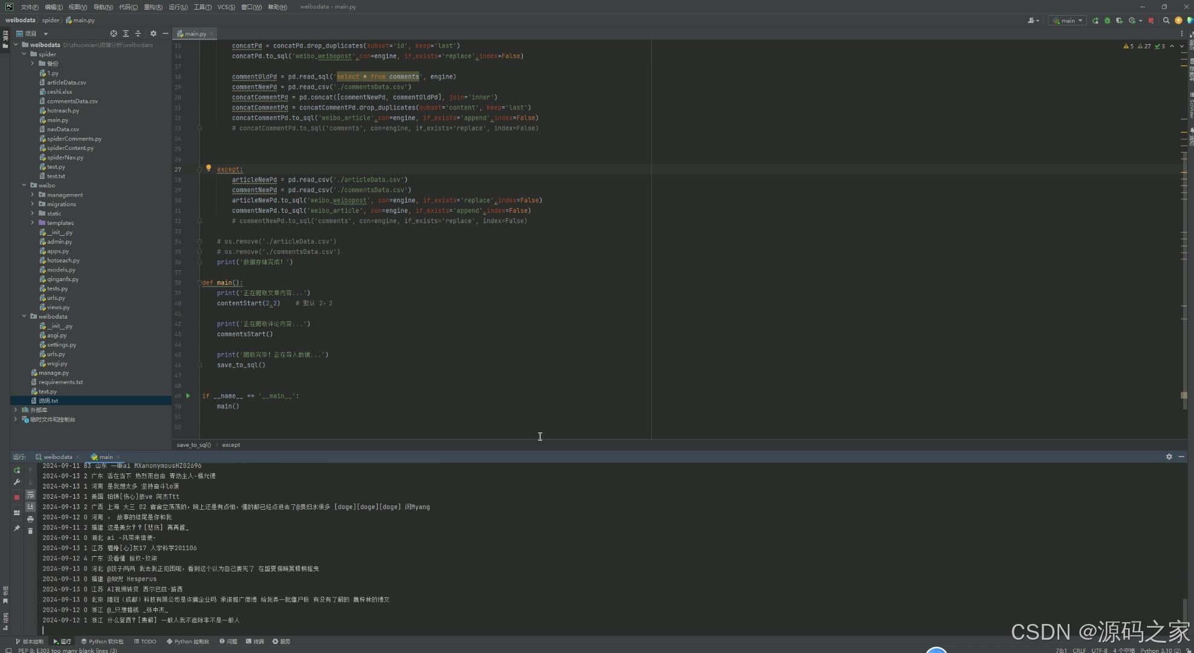This screenshot has height=653, width=1194.
Task: Open the 终端 tool window
Action: pyautogui.click(x=255, y=642)
